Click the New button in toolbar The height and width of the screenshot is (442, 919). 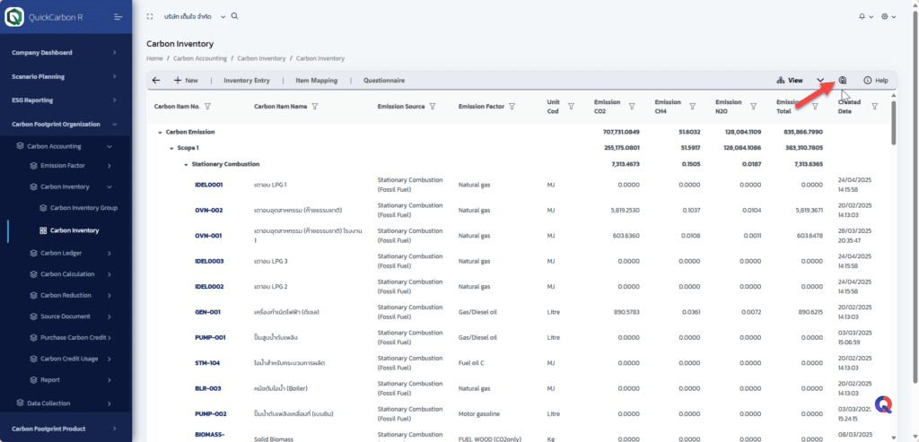pos(186,80)
